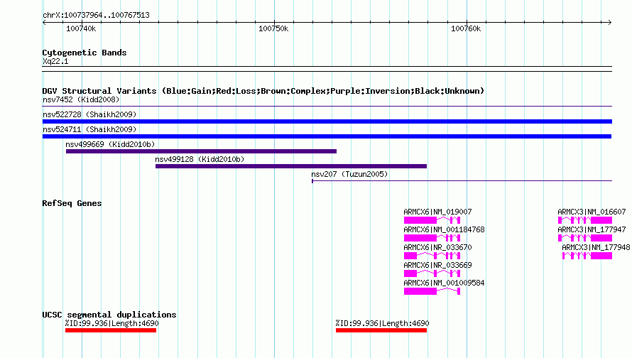Click the ARMCX3 NM_016607 gene glyph
This screenshot has width=632, height=358.
585,220
